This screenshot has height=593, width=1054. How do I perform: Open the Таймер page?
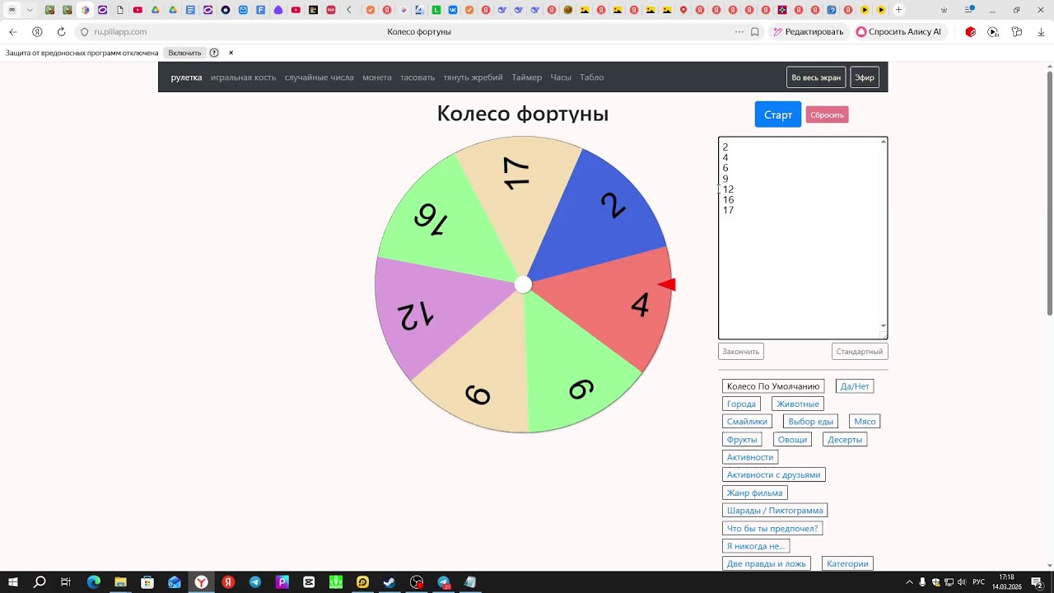[527, 77]
